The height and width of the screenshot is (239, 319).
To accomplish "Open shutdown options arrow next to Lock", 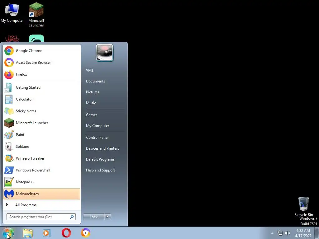I will 107,217.
